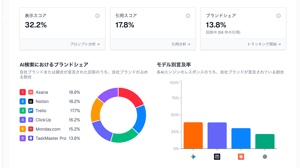Click the 13.8% value next to TaskMaster Pro

click(74, 138)
